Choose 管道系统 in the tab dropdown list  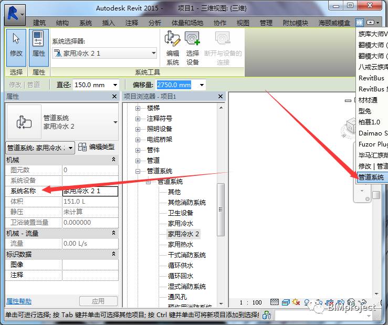[372, 177]
